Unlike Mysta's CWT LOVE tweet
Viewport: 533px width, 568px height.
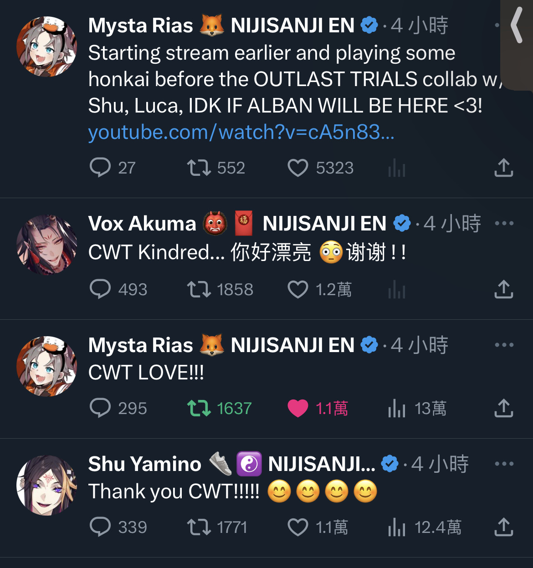pyautogui.click(x=318, y=408)
